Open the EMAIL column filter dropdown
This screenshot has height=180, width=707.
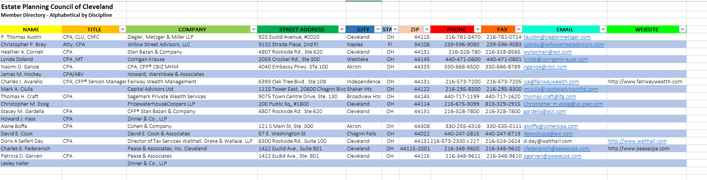point(603,29)
